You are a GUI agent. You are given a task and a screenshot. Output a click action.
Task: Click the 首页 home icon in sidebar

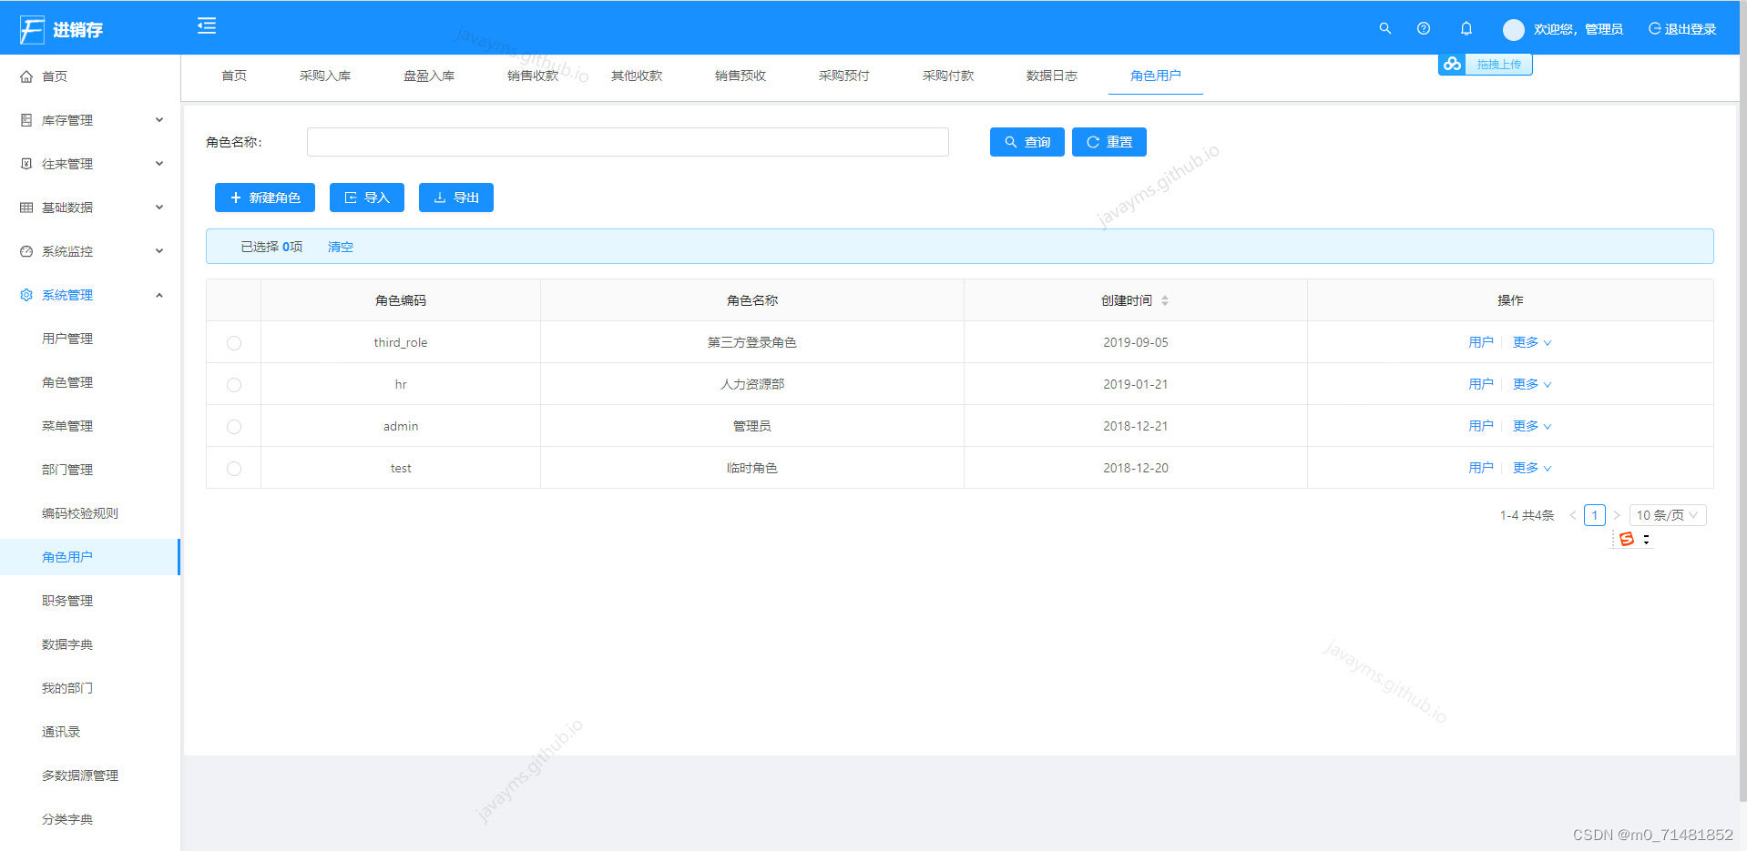pos(26,76)
